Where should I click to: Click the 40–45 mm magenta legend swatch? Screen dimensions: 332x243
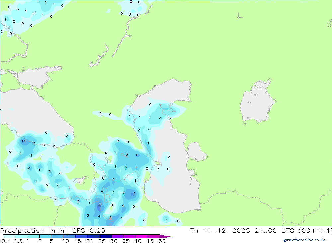(142, 236)
